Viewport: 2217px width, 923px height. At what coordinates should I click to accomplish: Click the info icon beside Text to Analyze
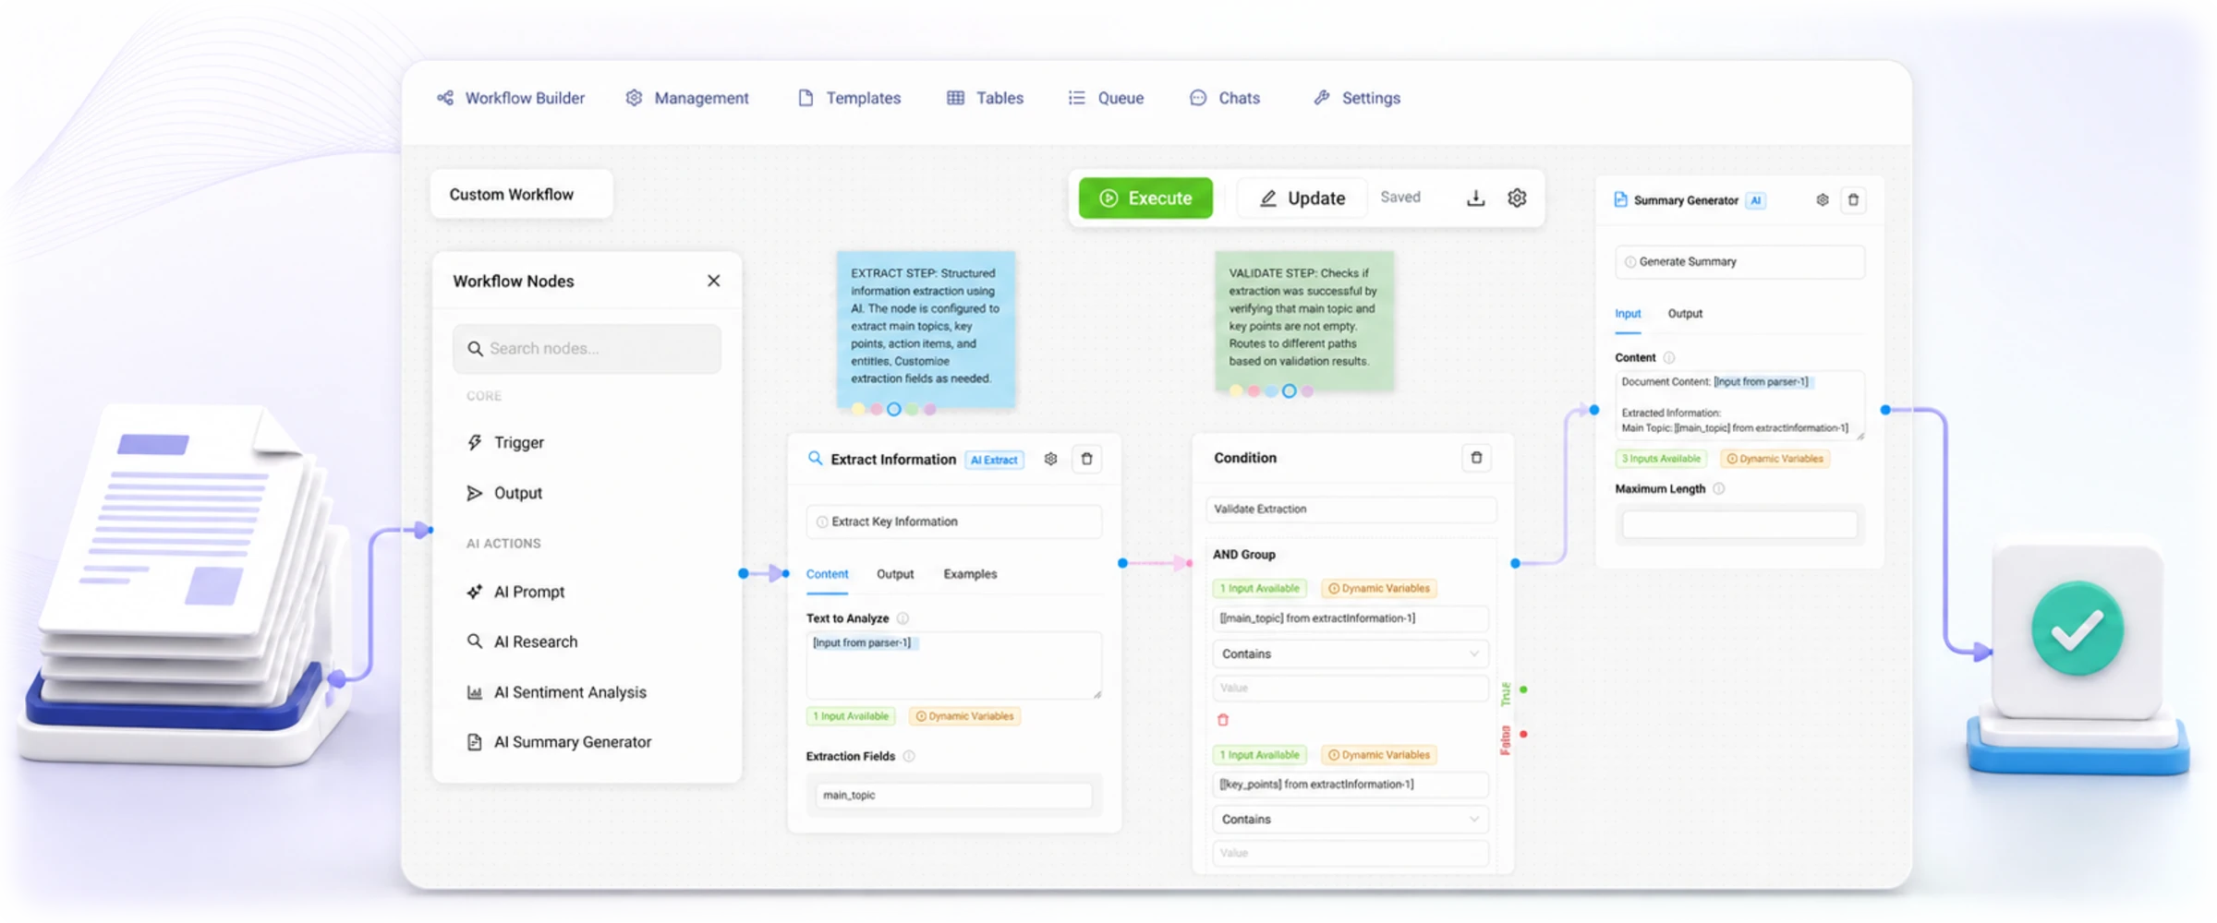click(903, 618)
